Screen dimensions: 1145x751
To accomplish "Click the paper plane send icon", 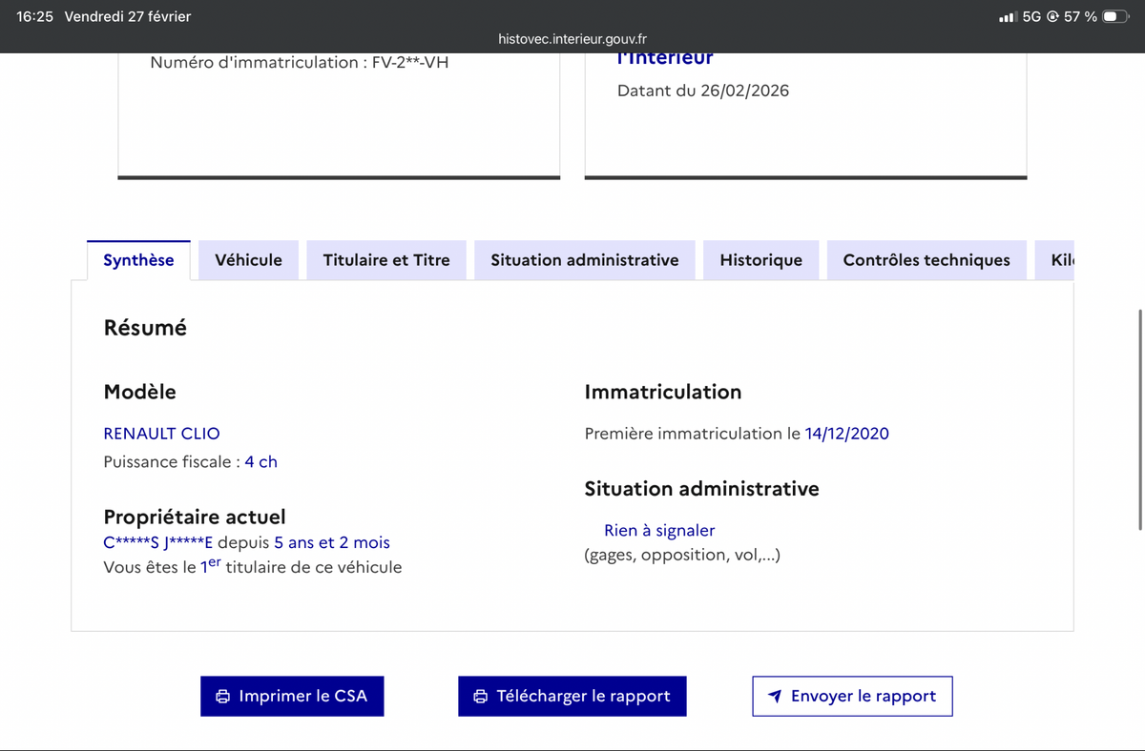I will (x=776, y=696).
